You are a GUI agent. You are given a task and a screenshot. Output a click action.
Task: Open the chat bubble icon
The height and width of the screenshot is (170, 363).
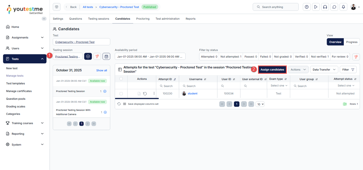[334, 7]
